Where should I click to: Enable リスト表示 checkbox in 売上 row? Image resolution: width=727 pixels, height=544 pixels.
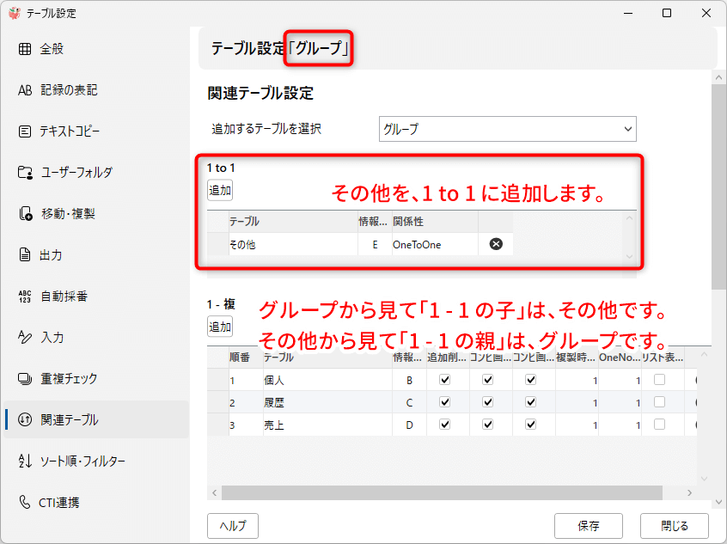[x=659, y=425]
